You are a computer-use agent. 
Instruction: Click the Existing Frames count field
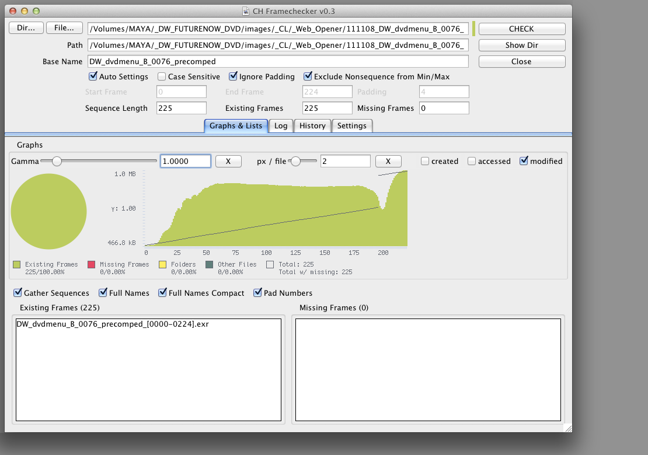(328, 108)
